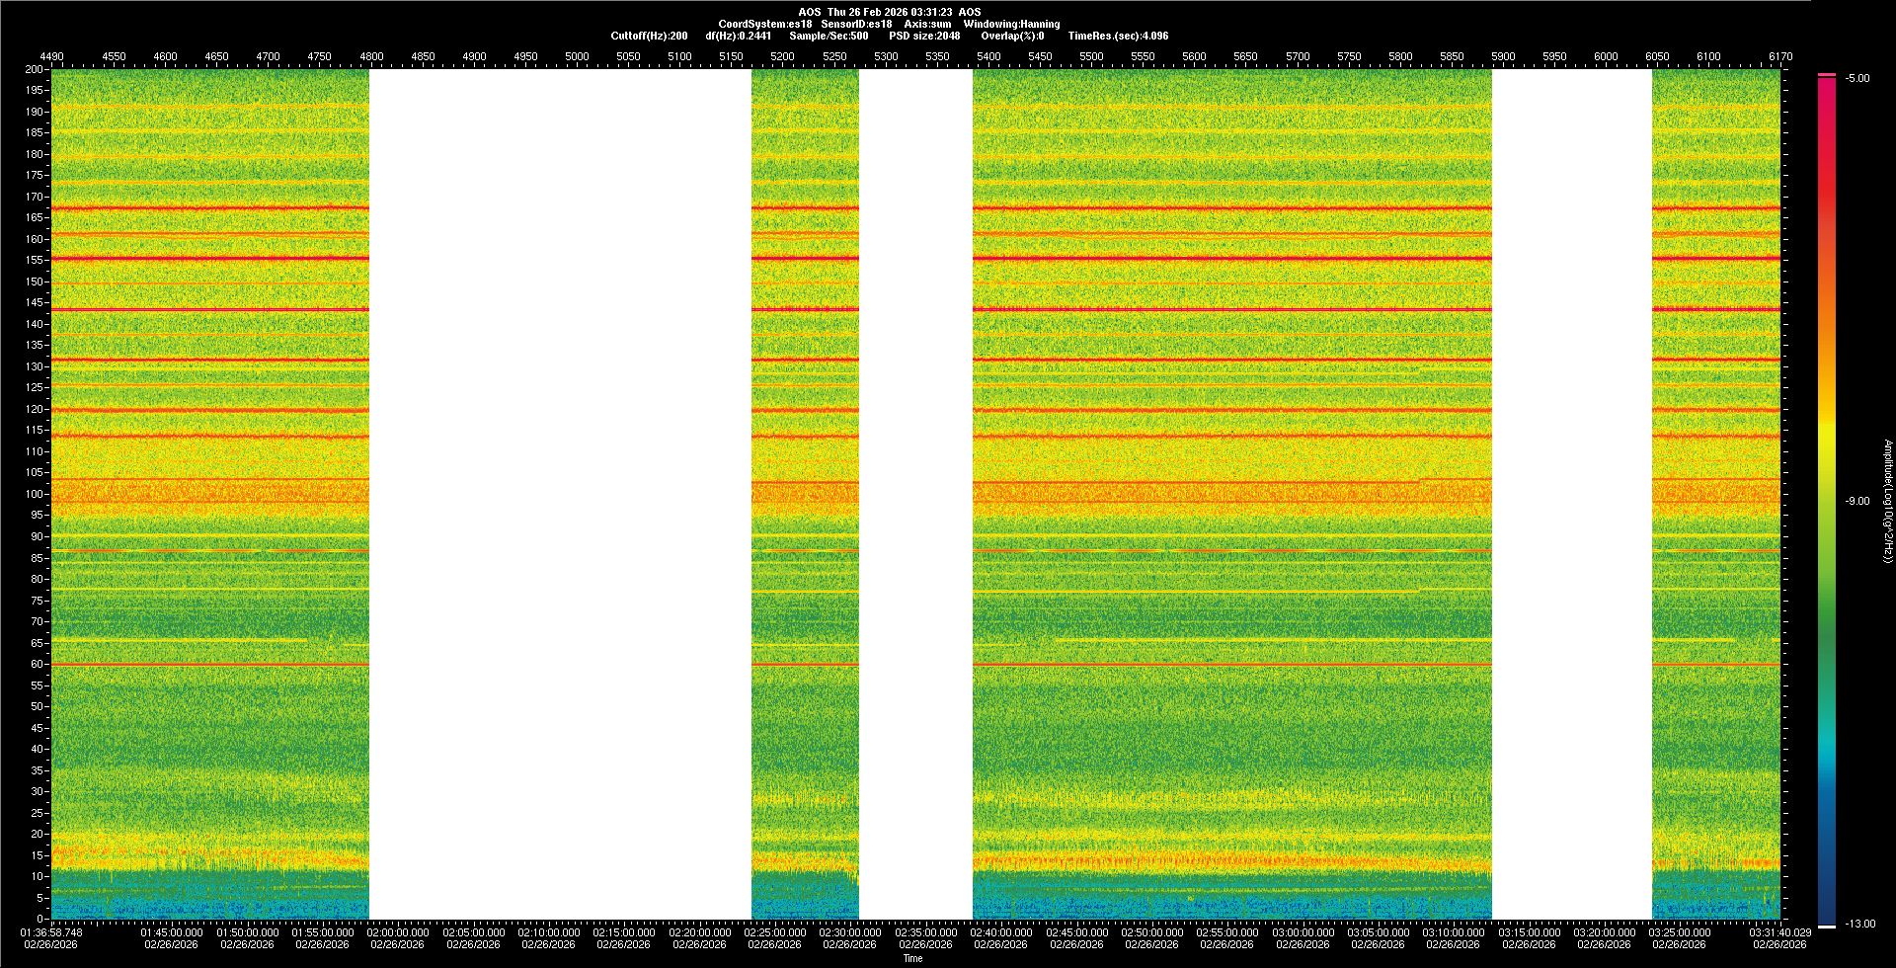Click the SensorID:es18 header text

coord(856,24)
